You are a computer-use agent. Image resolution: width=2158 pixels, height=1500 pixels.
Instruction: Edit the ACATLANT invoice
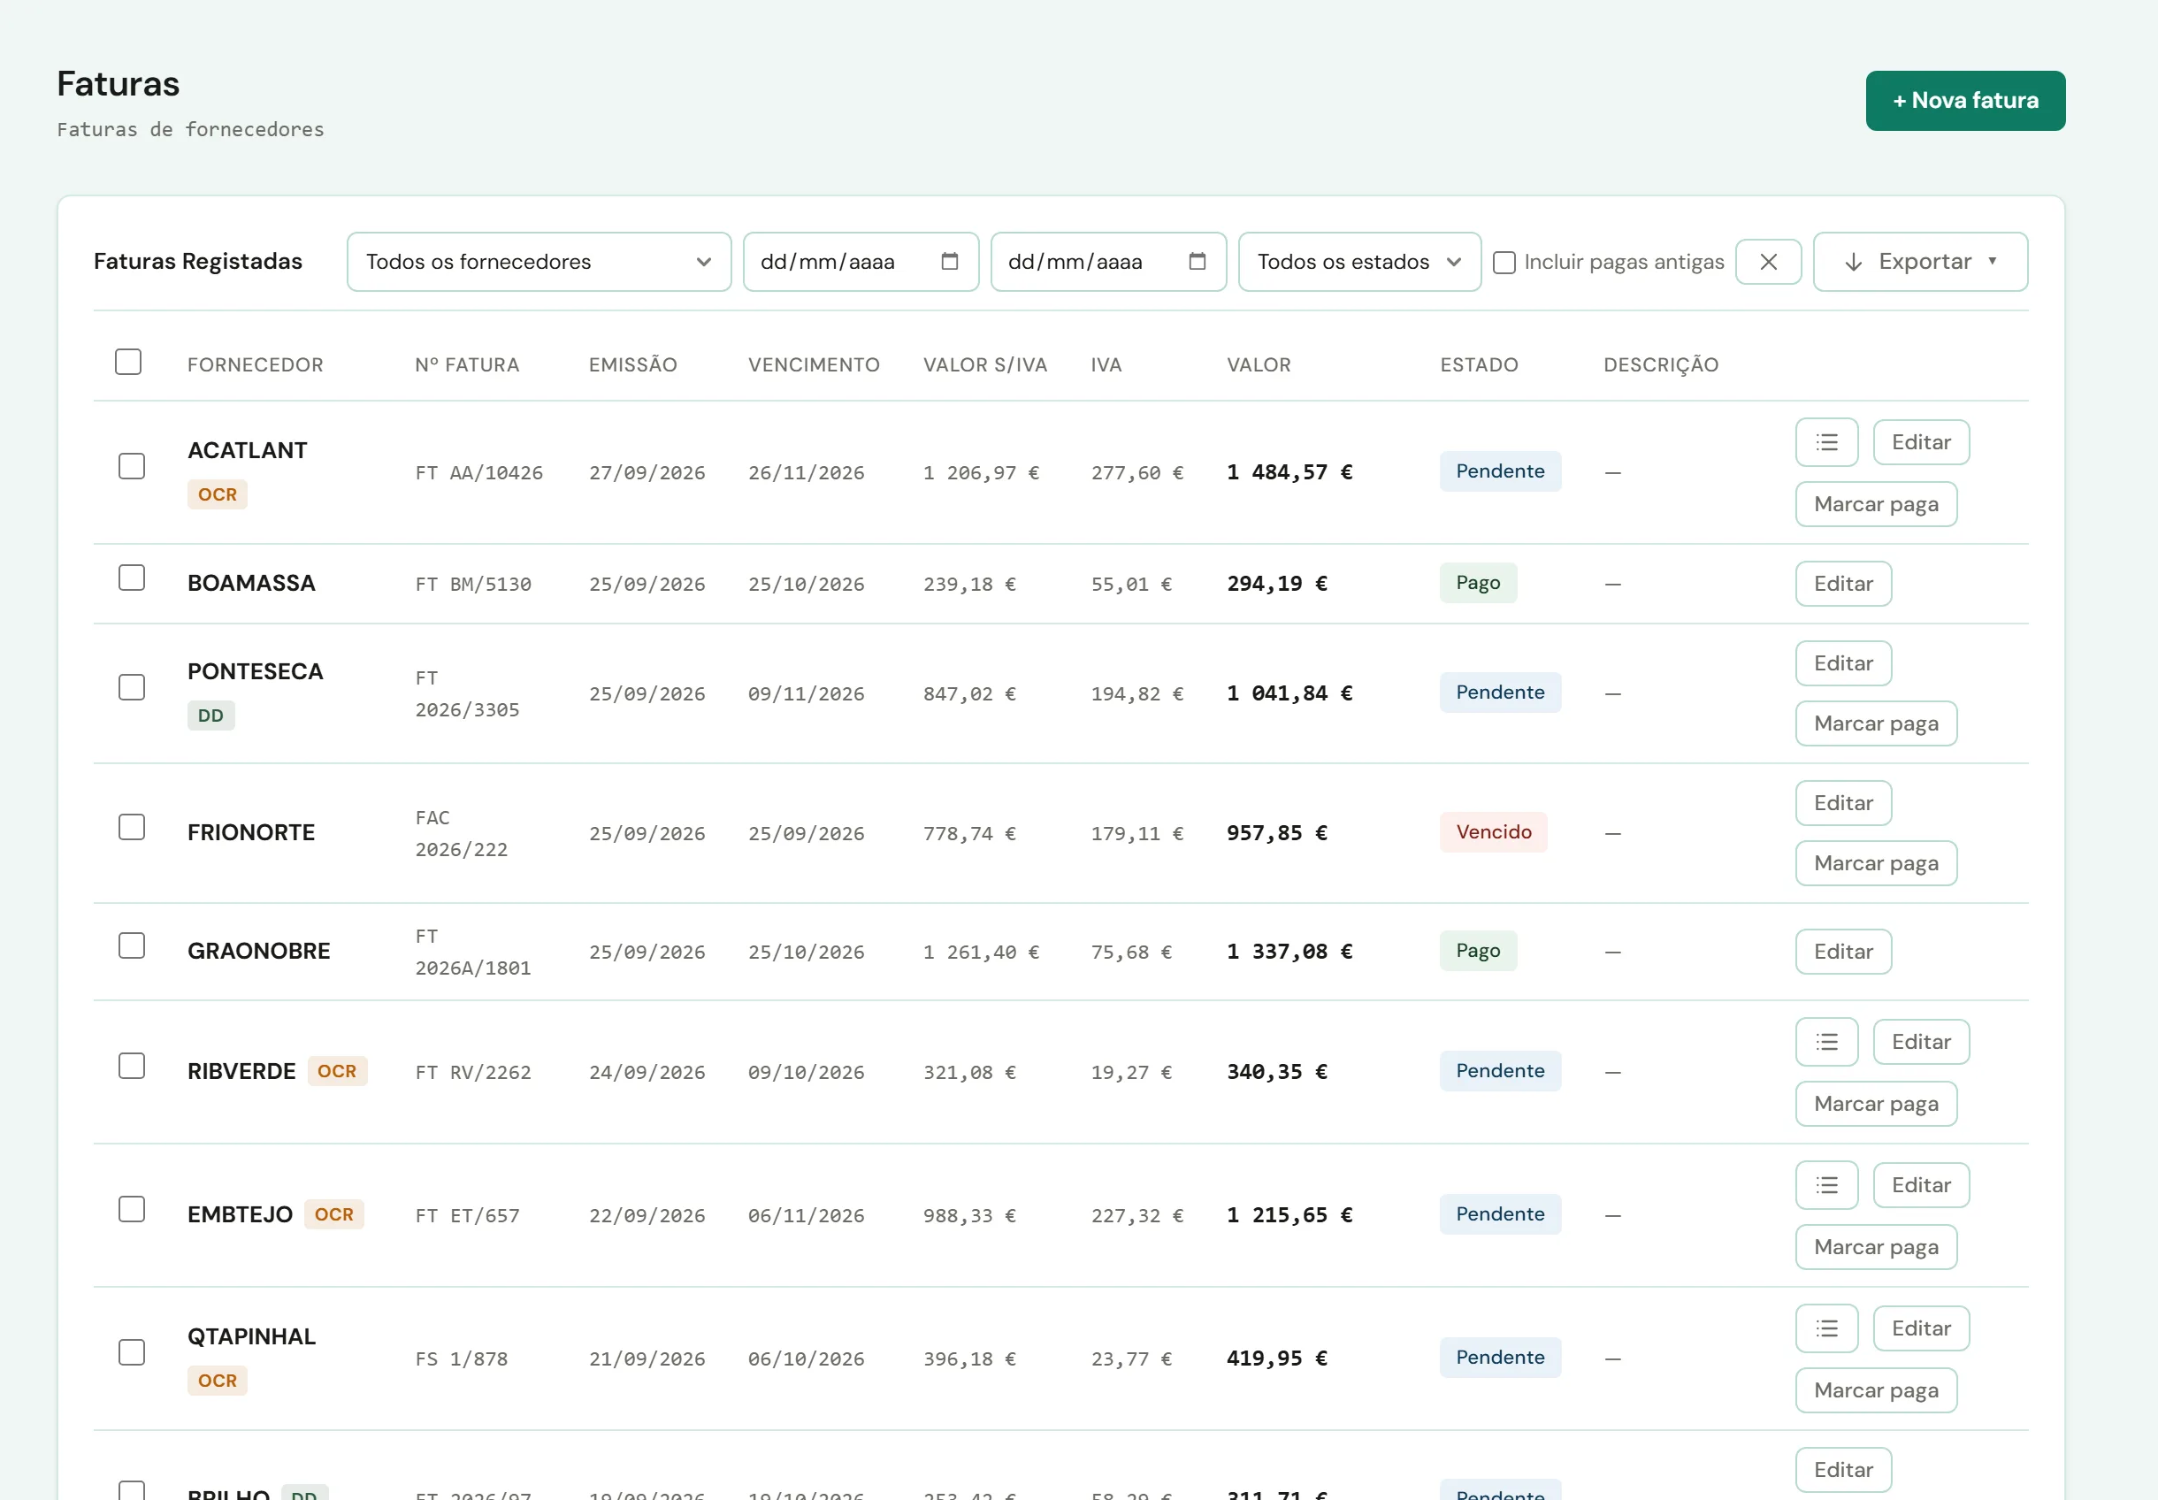click(1920, 443)
